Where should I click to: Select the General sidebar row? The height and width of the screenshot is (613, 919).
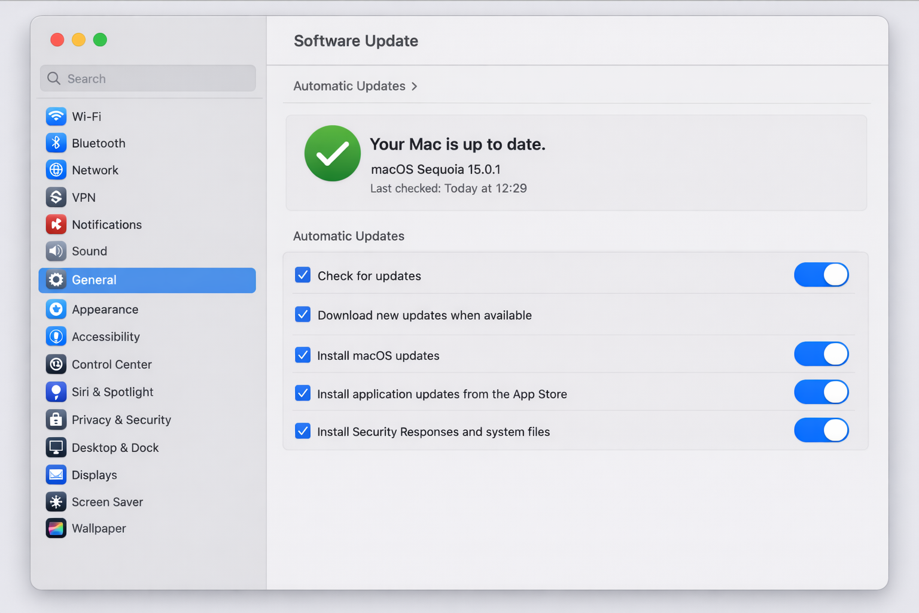click(x=147, y=280)
